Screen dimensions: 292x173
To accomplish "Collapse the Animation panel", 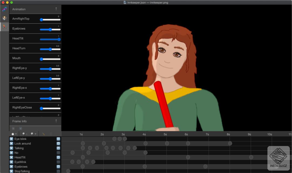I will 56,9.
